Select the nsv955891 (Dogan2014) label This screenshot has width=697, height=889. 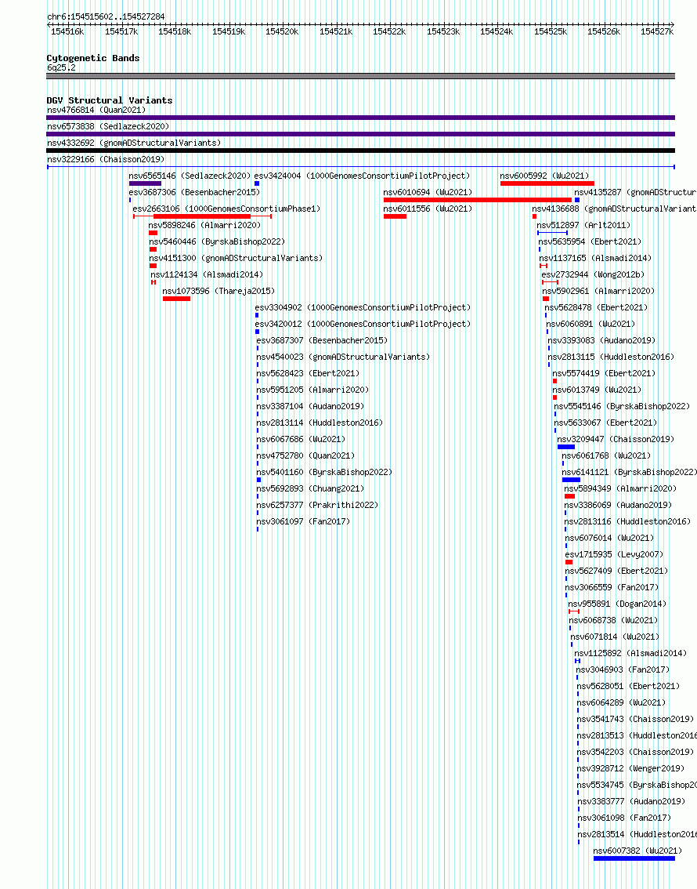coord(618,604)
